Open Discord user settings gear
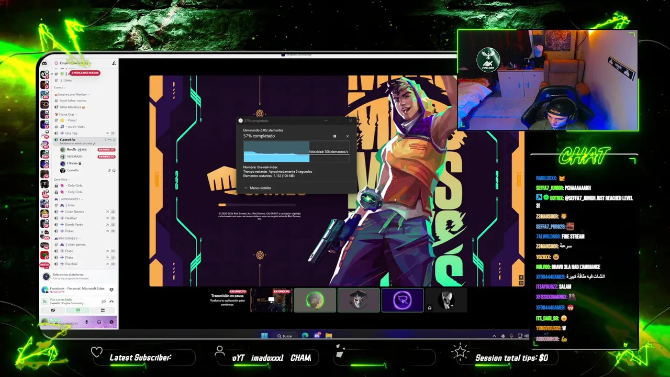Screen dimensions: 670x377 tap(111, 322)
